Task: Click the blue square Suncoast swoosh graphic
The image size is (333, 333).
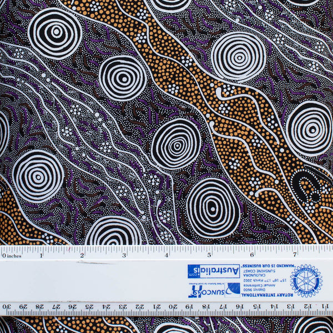Action: point(233,290)
